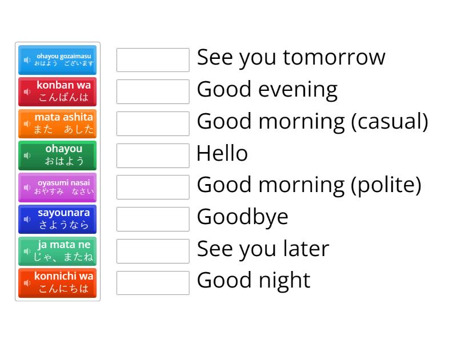The width and height of the screenshot is (457, 343).
Task: Select the orange mata ashita card
Action: pos(57,123)
